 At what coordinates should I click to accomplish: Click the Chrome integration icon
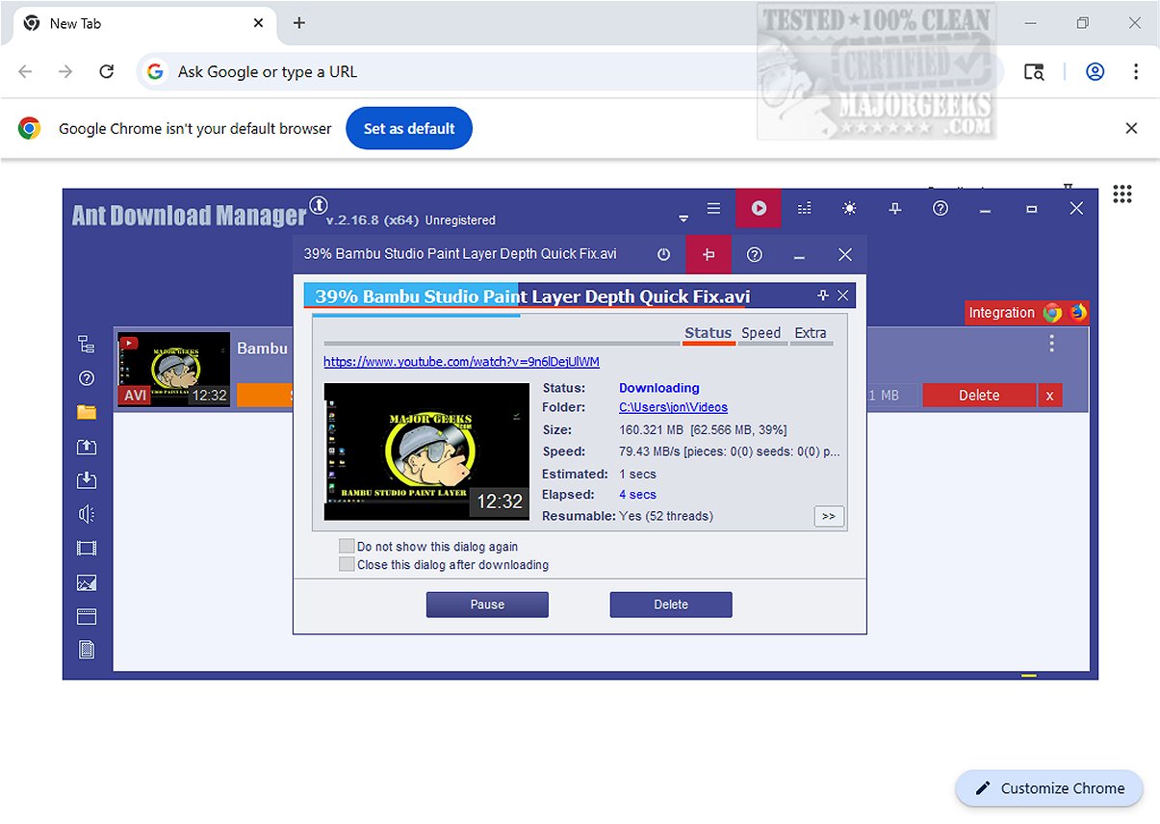tap(1052, 313)
